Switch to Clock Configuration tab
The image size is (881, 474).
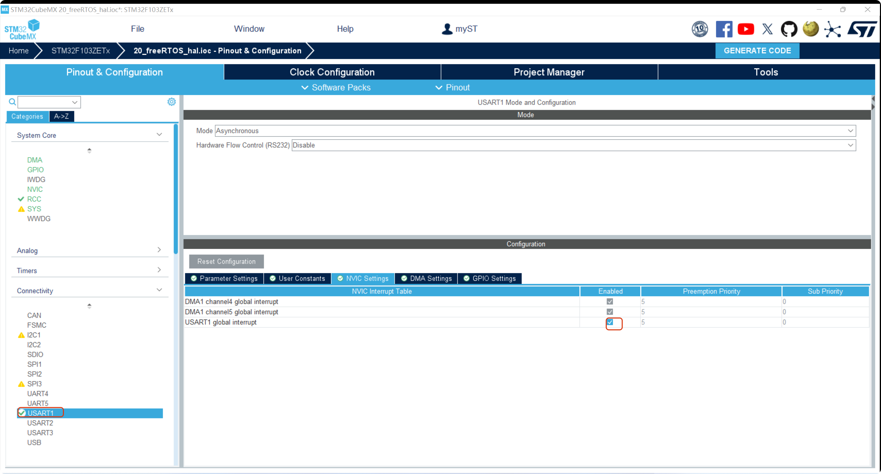[x=332, y=72]
